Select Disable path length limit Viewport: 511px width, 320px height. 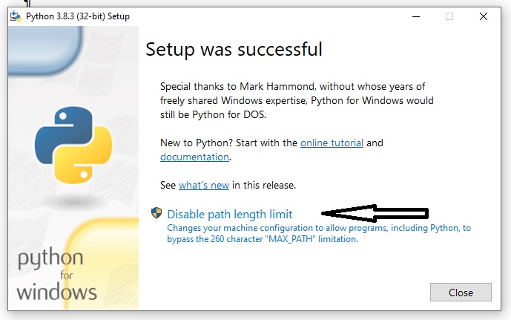tap(230, 215)
